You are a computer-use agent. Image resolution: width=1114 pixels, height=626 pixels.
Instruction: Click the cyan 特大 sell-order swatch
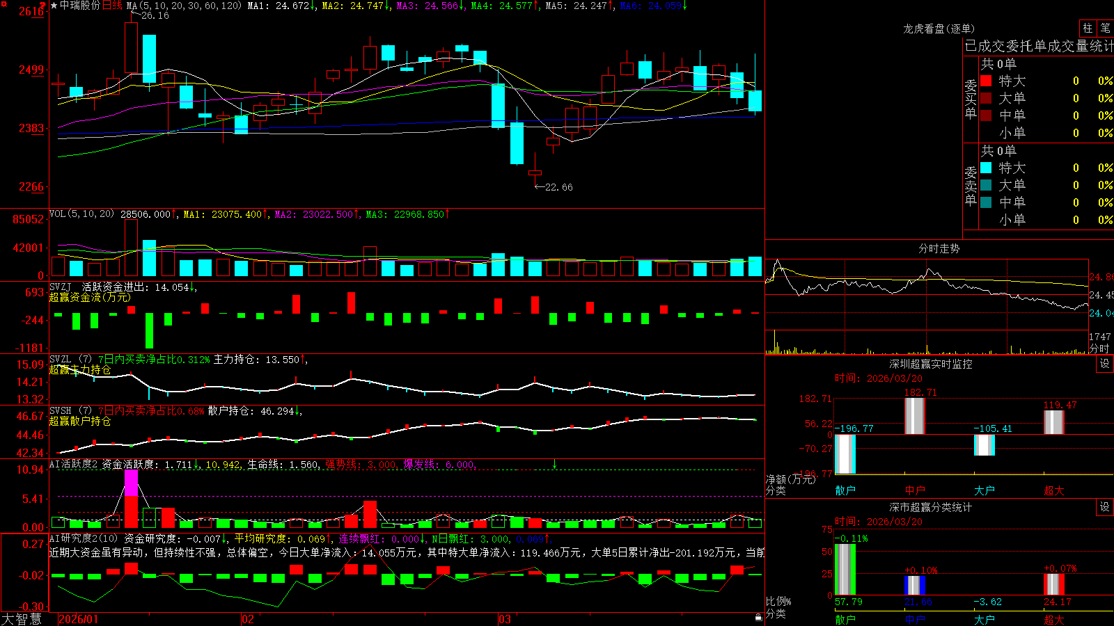pyautogui.click(x=986, y=168)
